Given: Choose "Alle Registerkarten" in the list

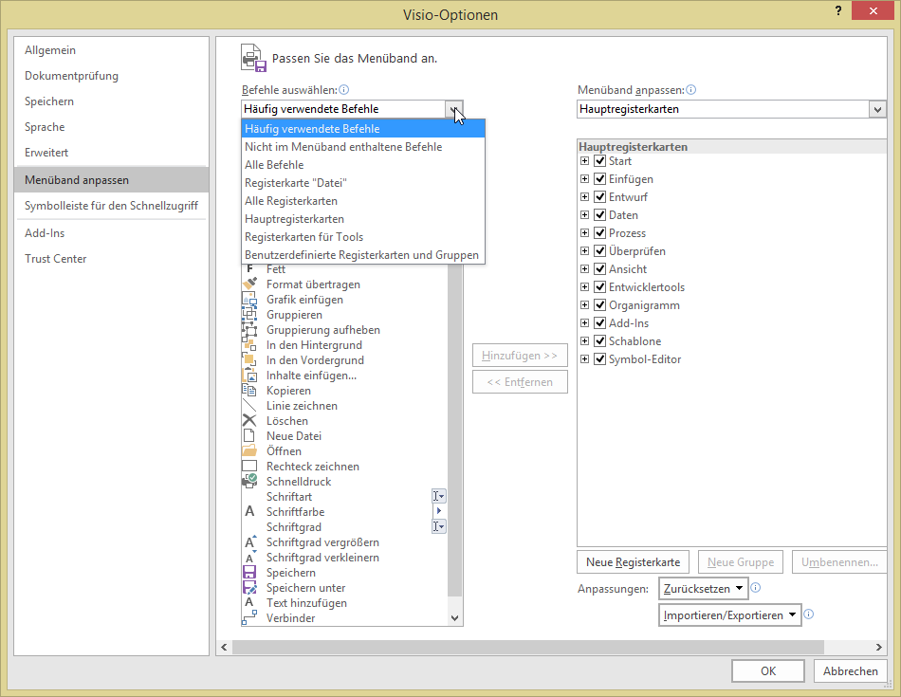Looking at the screenshot, I should tap(363, 200).
